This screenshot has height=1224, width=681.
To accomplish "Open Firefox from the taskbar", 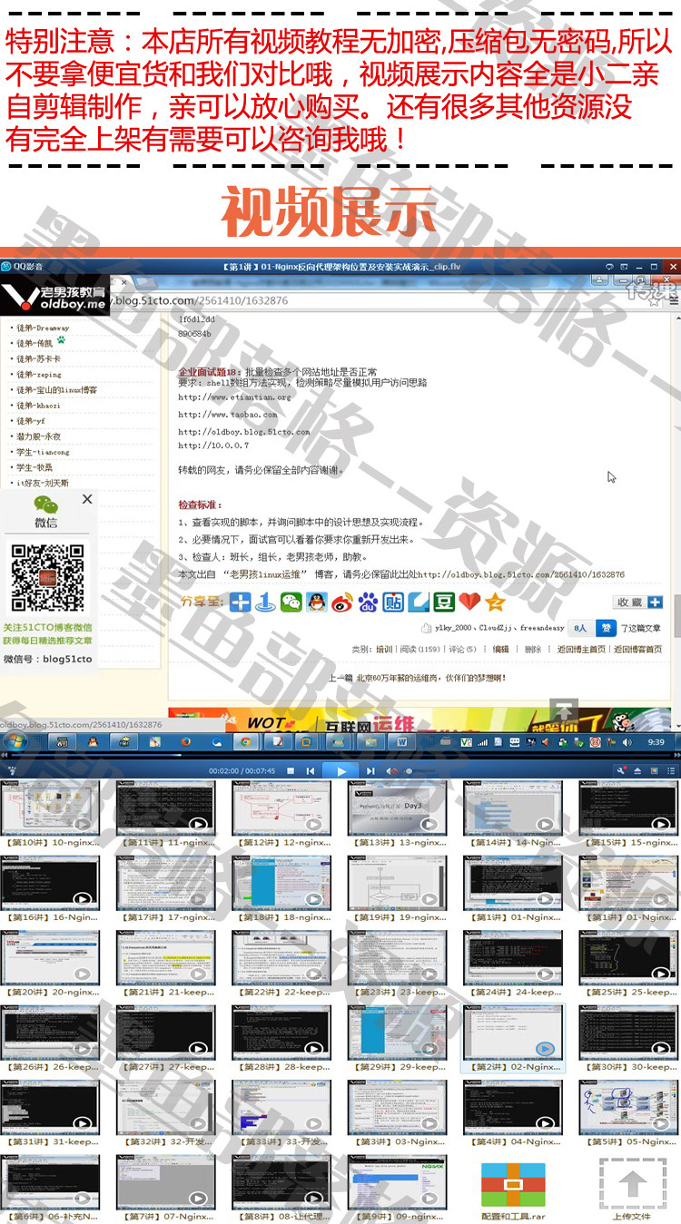I will tap(185, 742).
